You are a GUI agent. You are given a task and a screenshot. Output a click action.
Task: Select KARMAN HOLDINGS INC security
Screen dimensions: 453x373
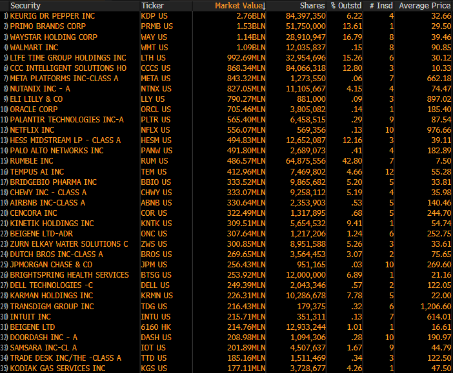tap(52, 296)
